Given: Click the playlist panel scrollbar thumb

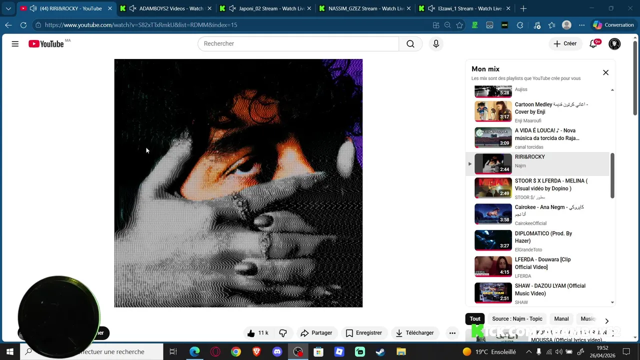Looking at the screenshot, I should pos(612,176).
